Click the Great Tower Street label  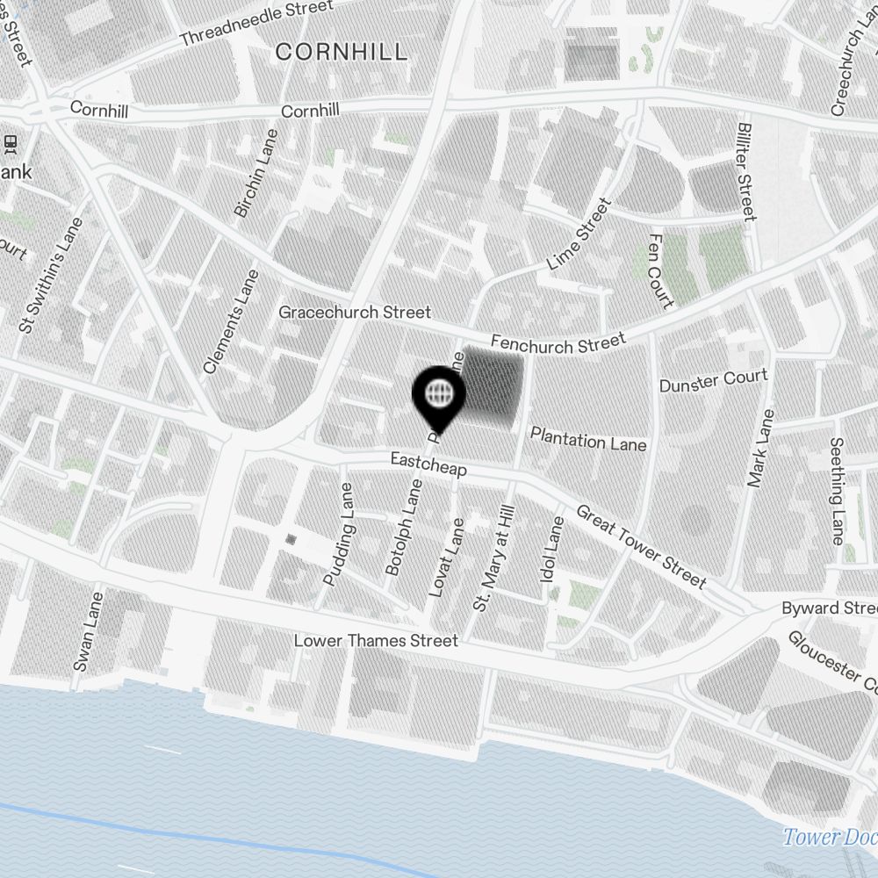(642, 546)
